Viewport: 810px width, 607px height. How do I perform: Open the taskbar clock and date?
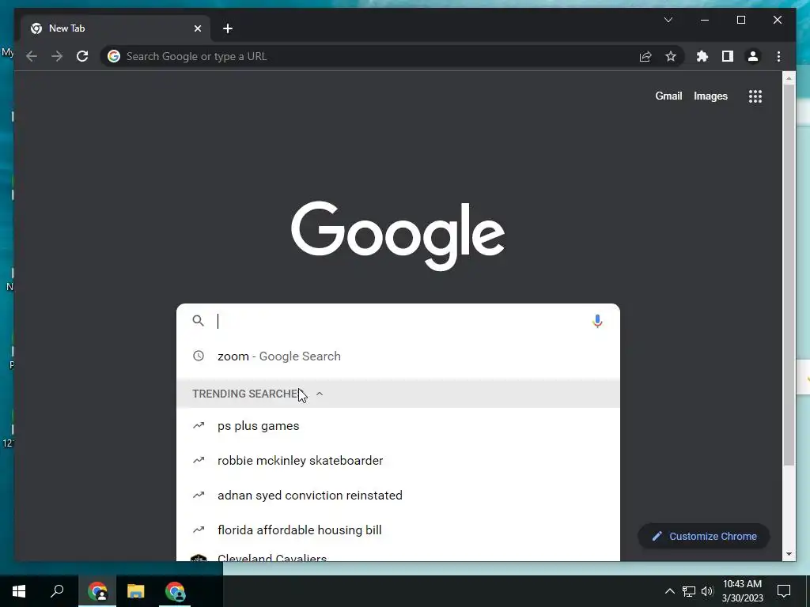pyautogui.click(x=742, y=591)
